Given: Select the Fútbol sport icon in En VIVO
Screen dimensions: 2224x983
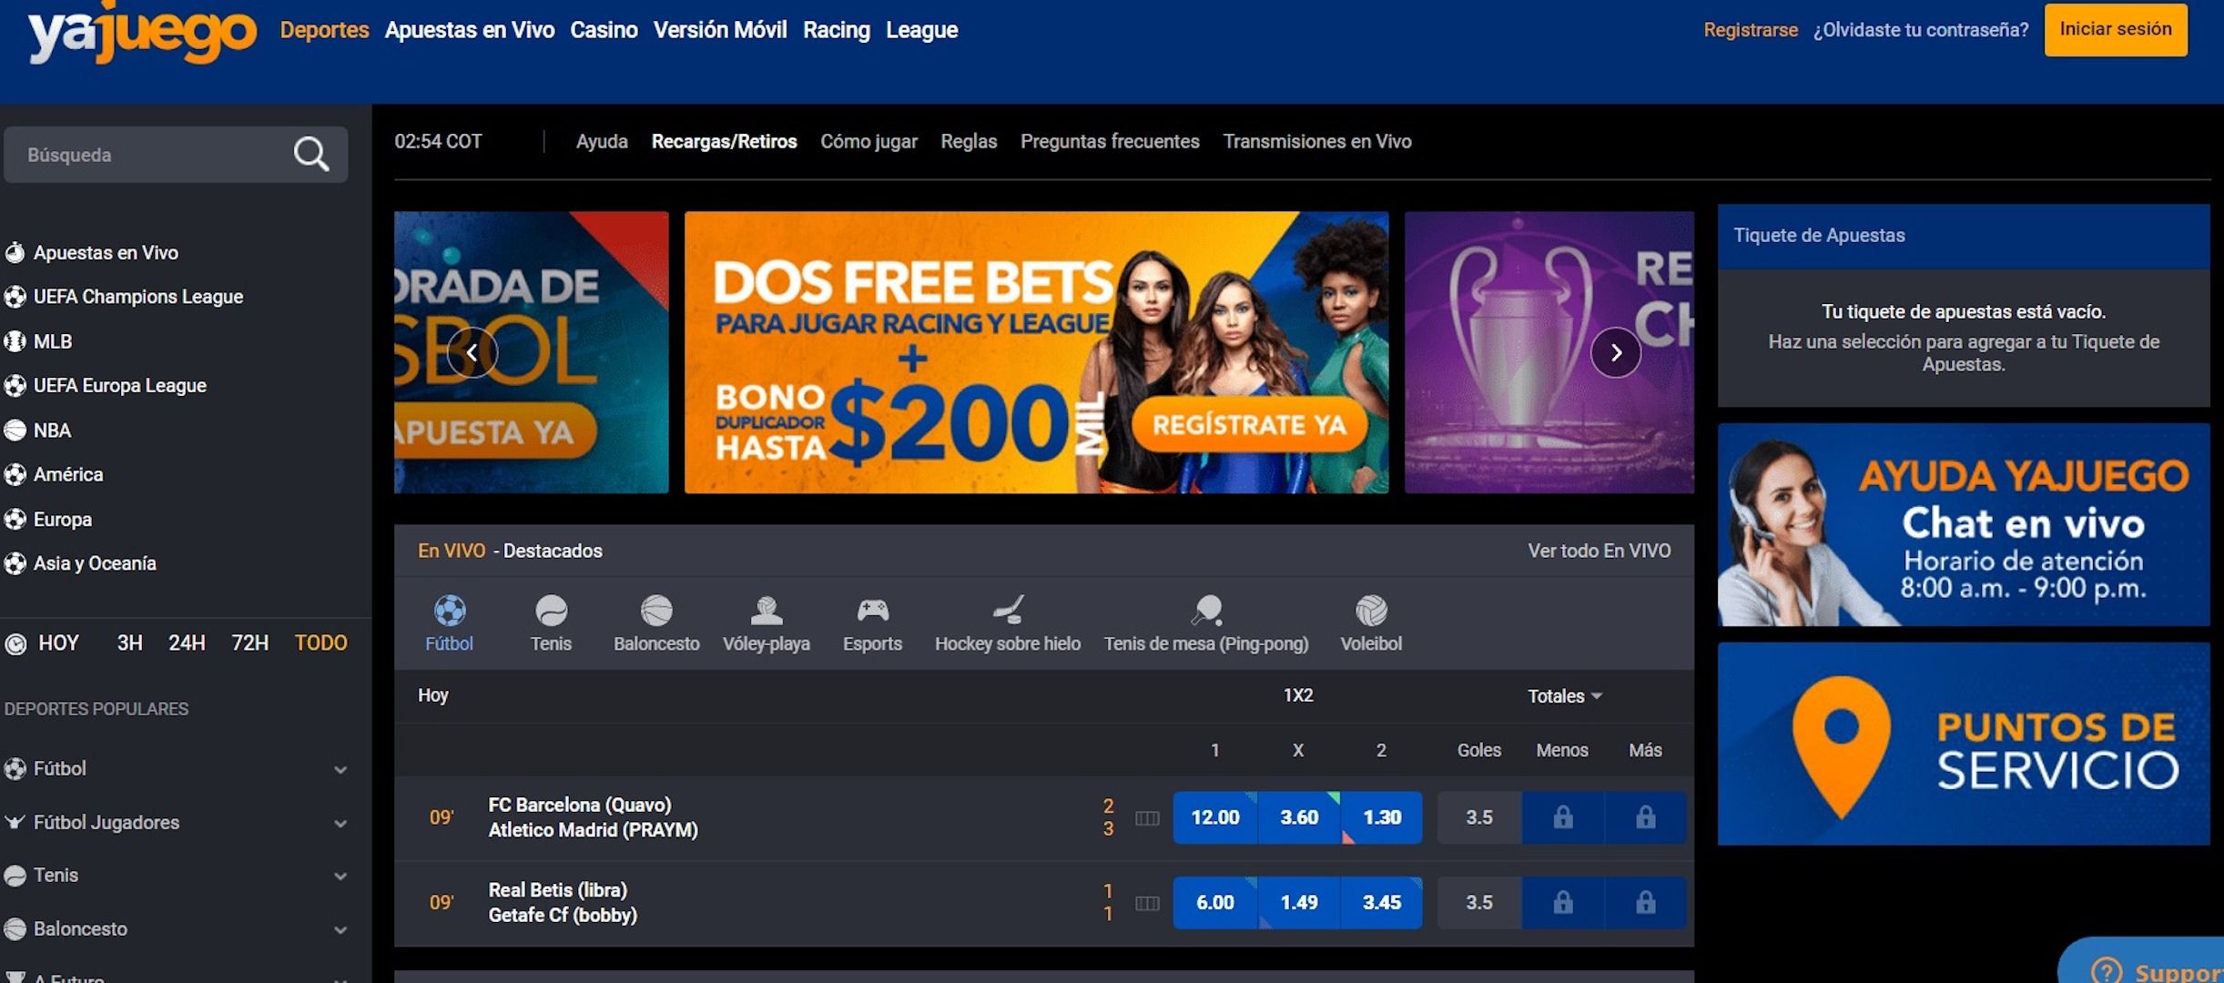Looking at the screenshot, I should 450,611.
